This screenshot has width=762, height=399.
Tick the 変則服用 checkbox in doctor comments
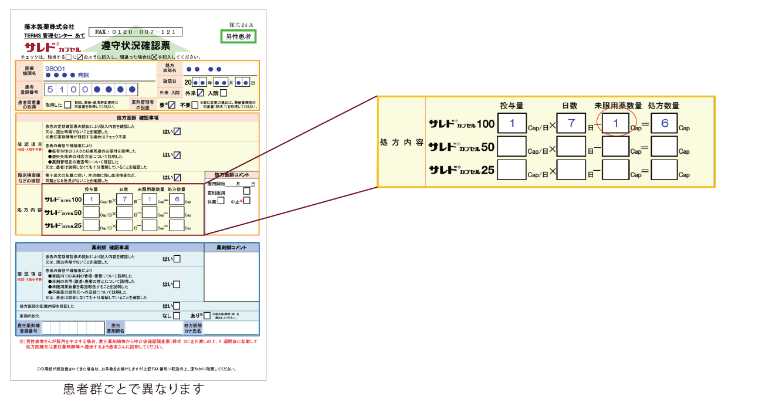(x=246, y=191)
